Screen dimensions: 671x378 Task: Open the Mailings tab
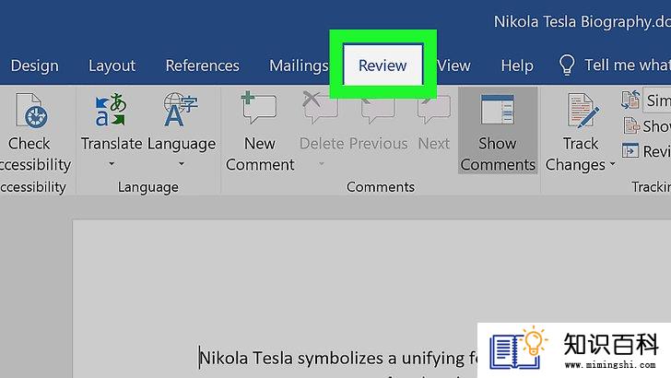point(299,65)
